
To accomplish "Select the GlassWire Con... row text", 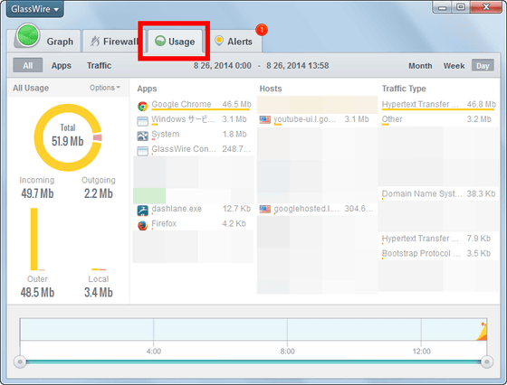I will [x=201, y=149].
